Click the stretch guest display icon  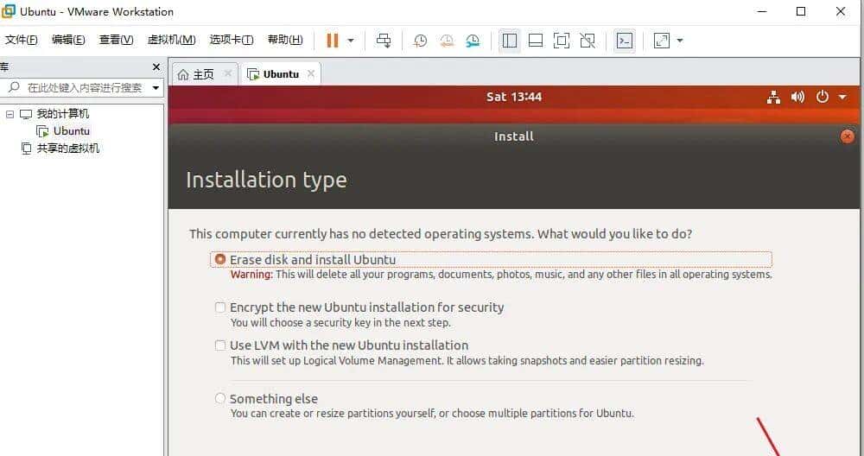661,41
